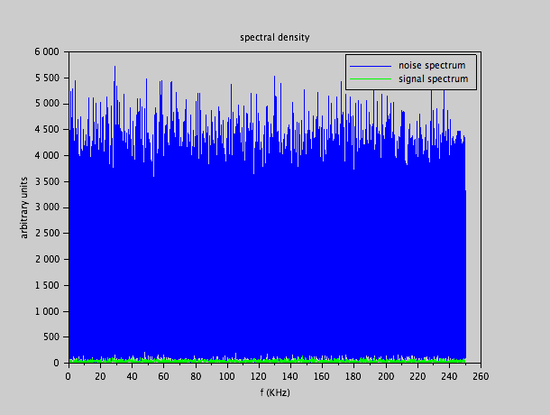Click the 140 x-axis tick label
The width and height of the screenshot is (550, 415).
click(x=290, y=375)
